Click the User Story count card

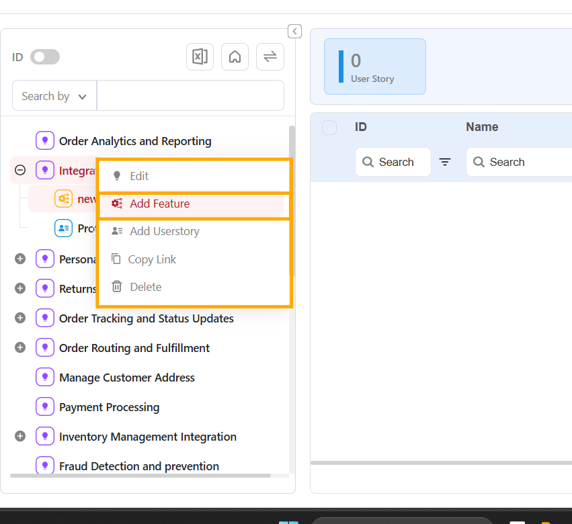click(374, 67)
